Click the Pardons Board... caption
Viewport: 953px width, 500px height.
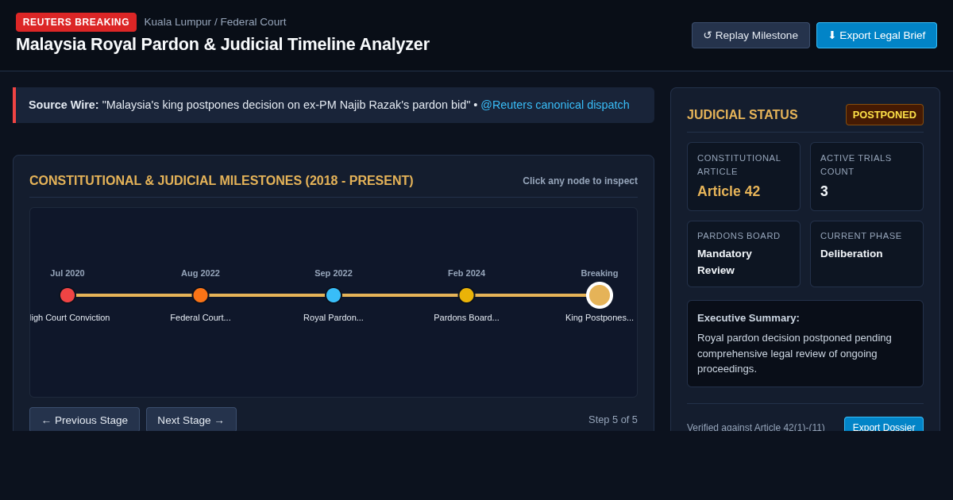[466, 317]
